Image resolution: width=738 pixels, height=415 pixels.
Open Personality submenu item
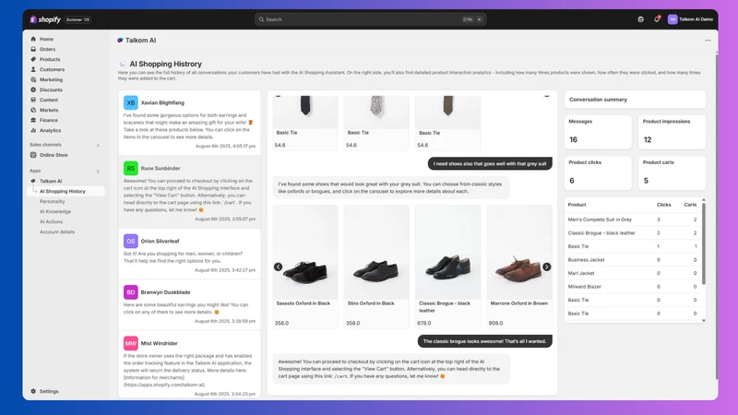click(53, 201)
